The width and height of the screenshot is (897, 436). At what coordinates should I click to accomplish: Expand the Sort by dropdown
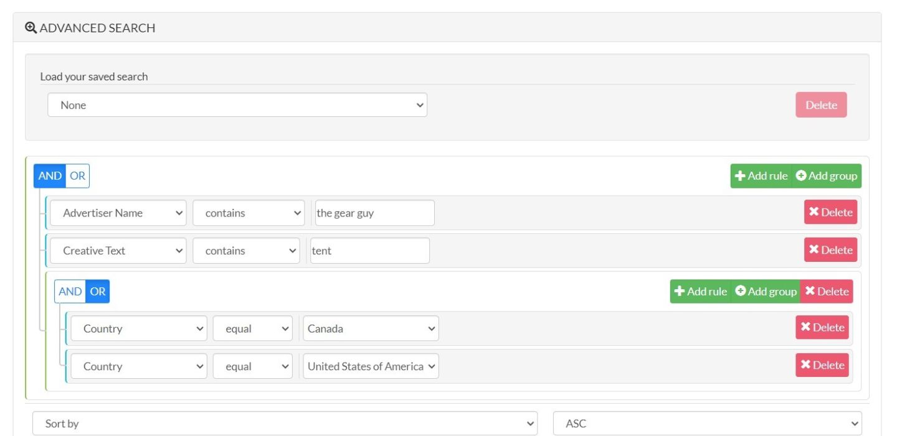tap(285, 424)
